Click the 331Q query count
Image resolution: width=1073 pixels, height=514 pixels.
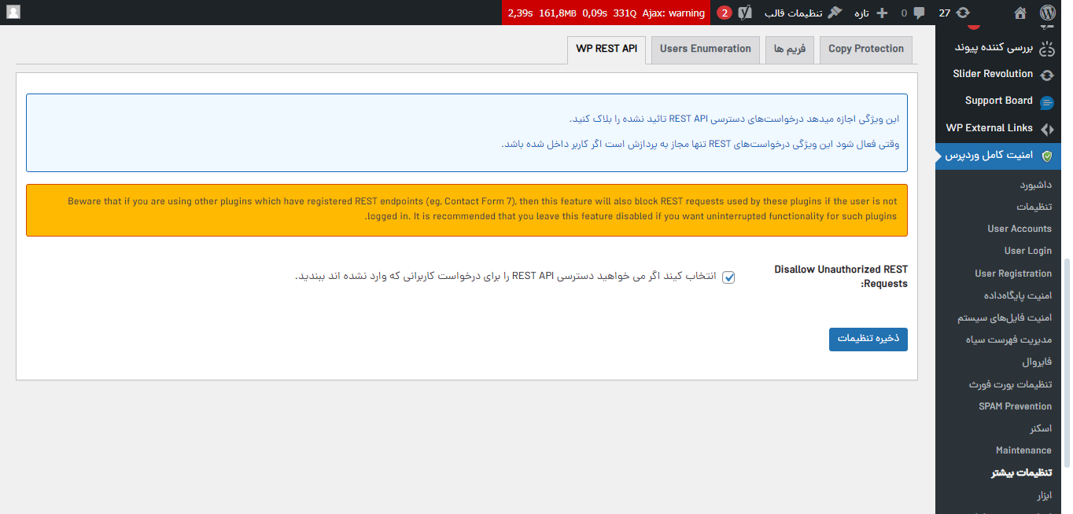click(625, 13)
